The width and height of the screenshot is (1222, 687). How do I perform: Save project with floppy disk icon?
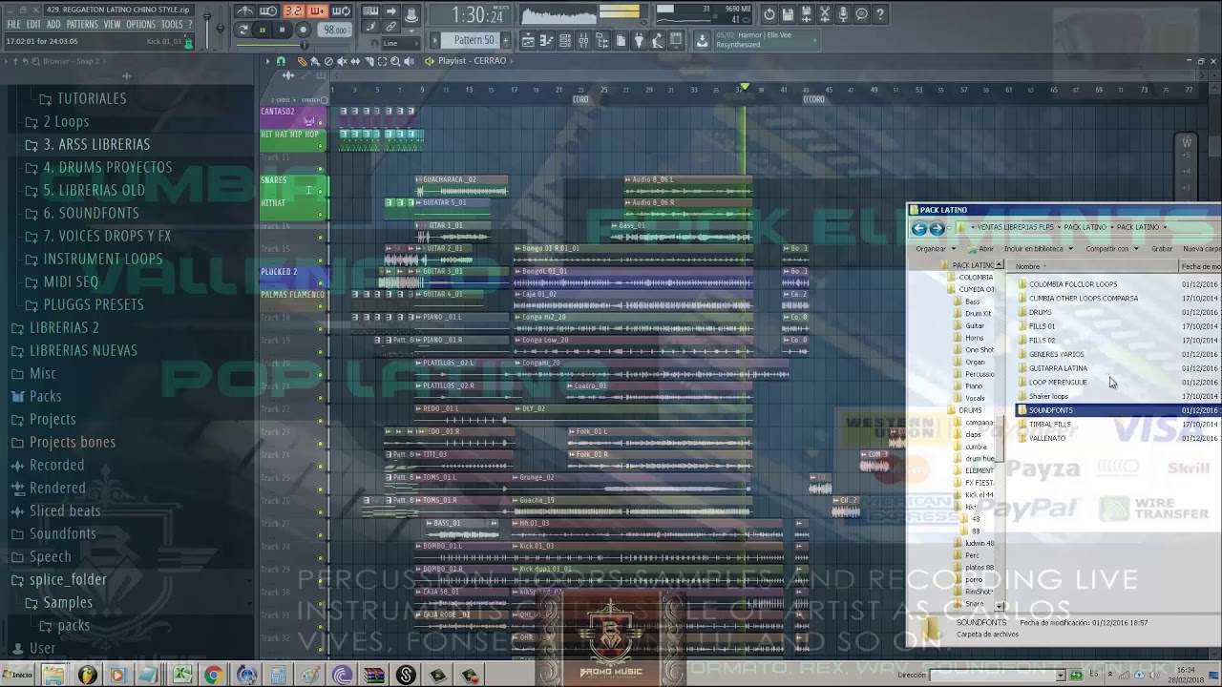[x=788, y=14]
